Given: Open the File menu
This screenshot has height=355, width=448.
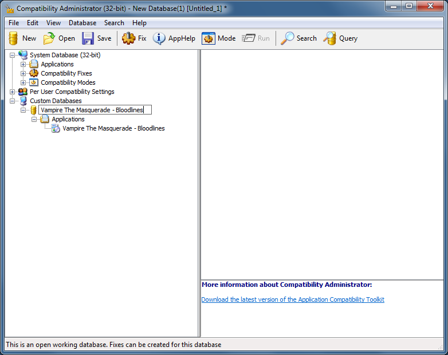Looking at the screenshot, I should (x=14, y=23).
